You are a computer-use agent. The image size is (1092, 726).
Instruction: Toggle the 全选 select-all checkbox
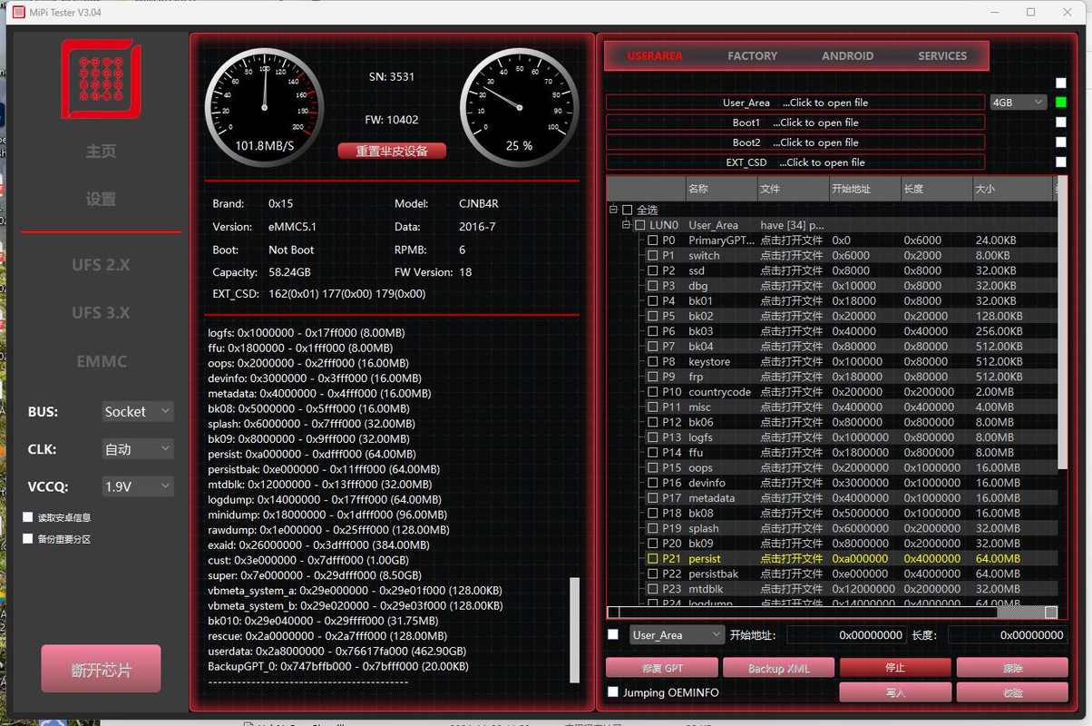click(628, 210)
